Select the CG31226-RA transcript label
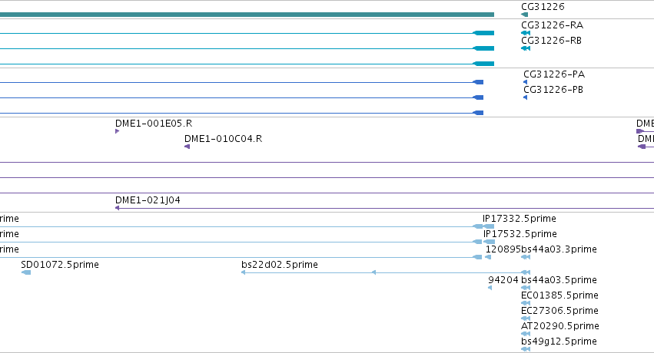The height and width of the screenshot is (353, 654). [x=553, y=25]
